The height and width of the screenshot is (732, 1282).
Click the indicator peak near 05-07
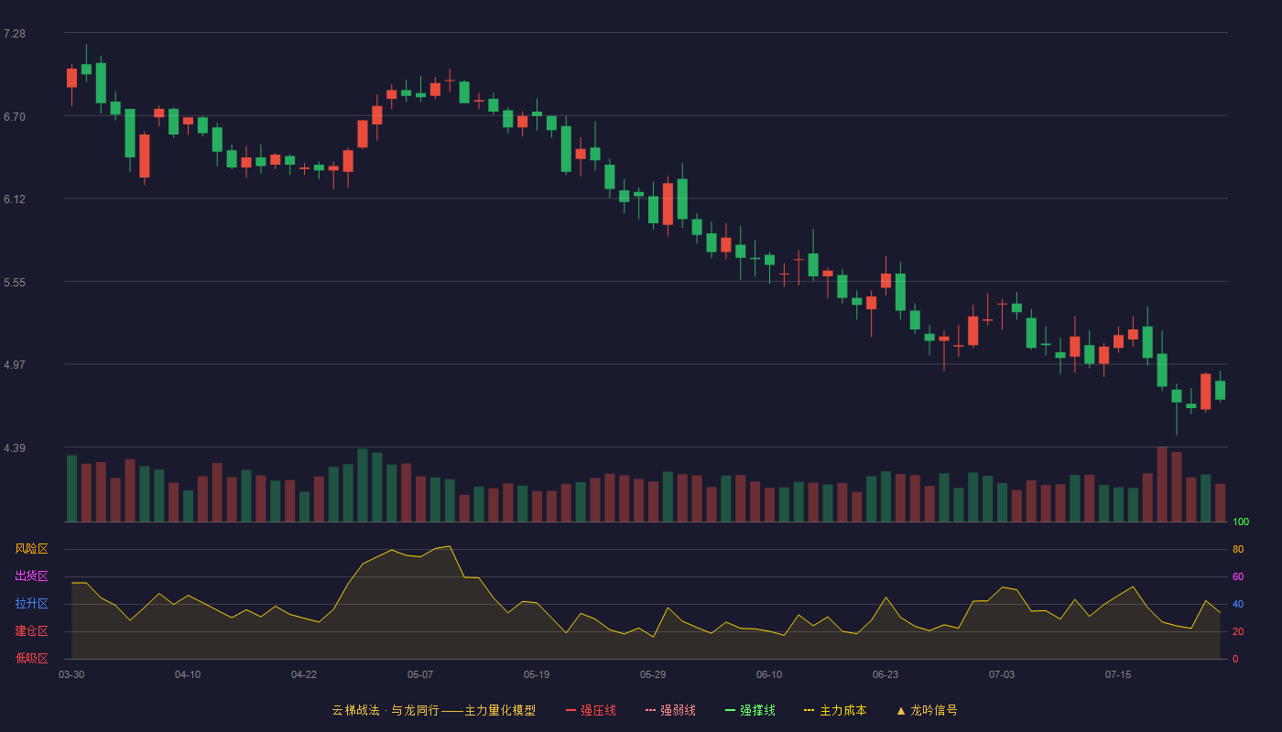[449, 546]
